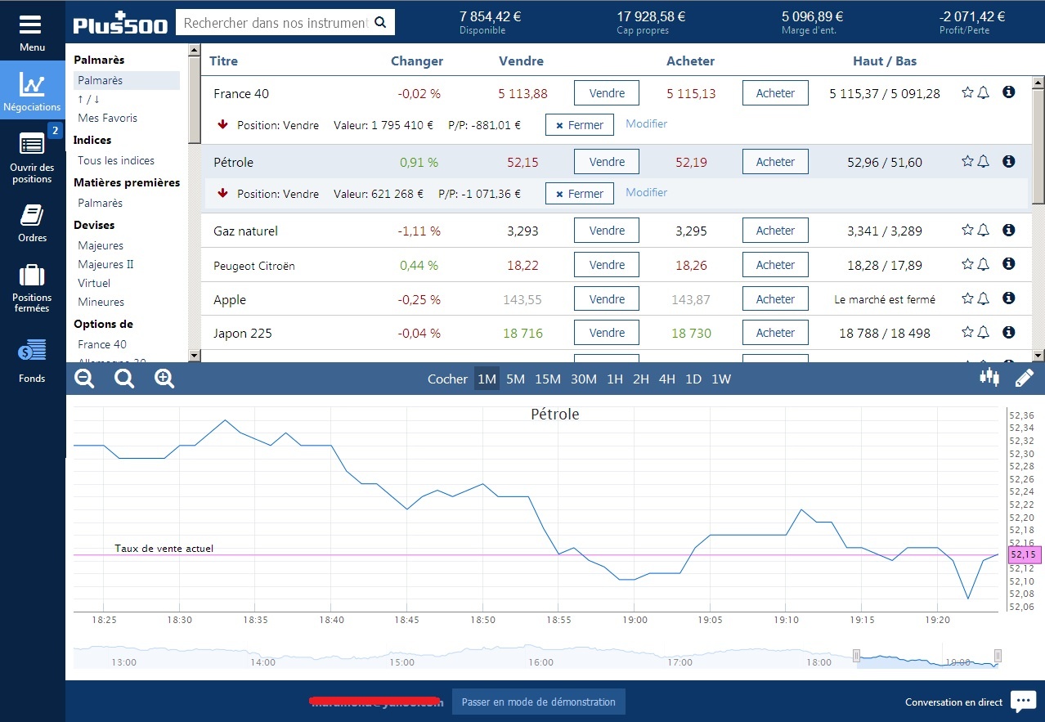Click Acheter button for Gaz naturel
The width and height of the screenshot is (1045, 722).
click(x=774, y=231)
